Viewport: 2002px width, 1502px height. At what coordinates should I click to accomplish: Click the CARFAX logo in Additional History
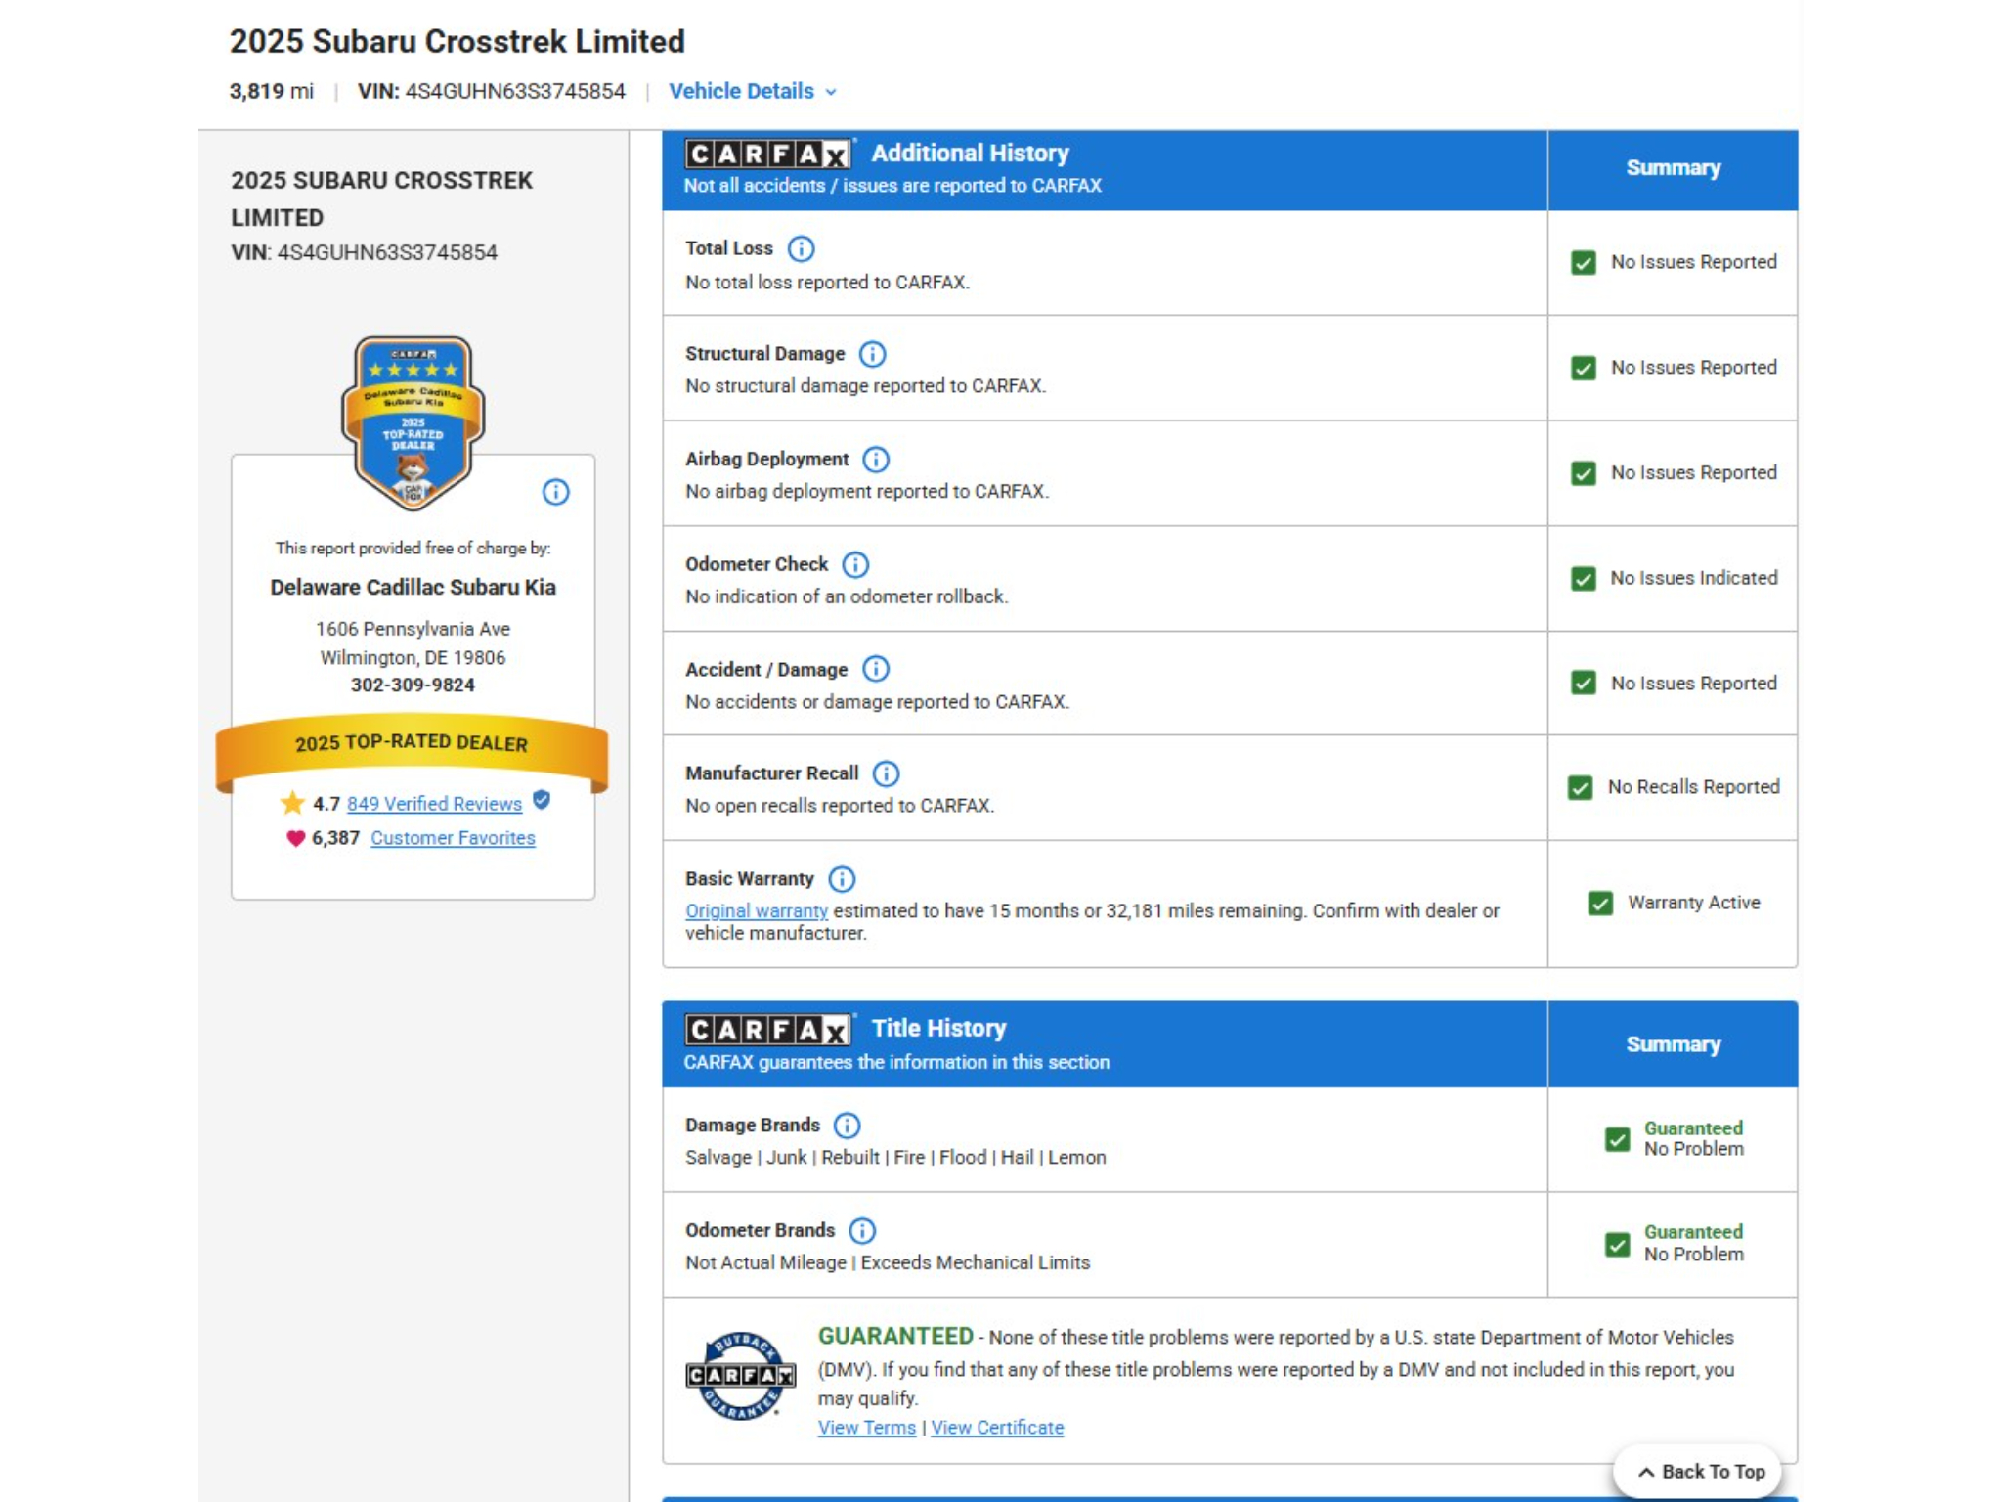767,155
